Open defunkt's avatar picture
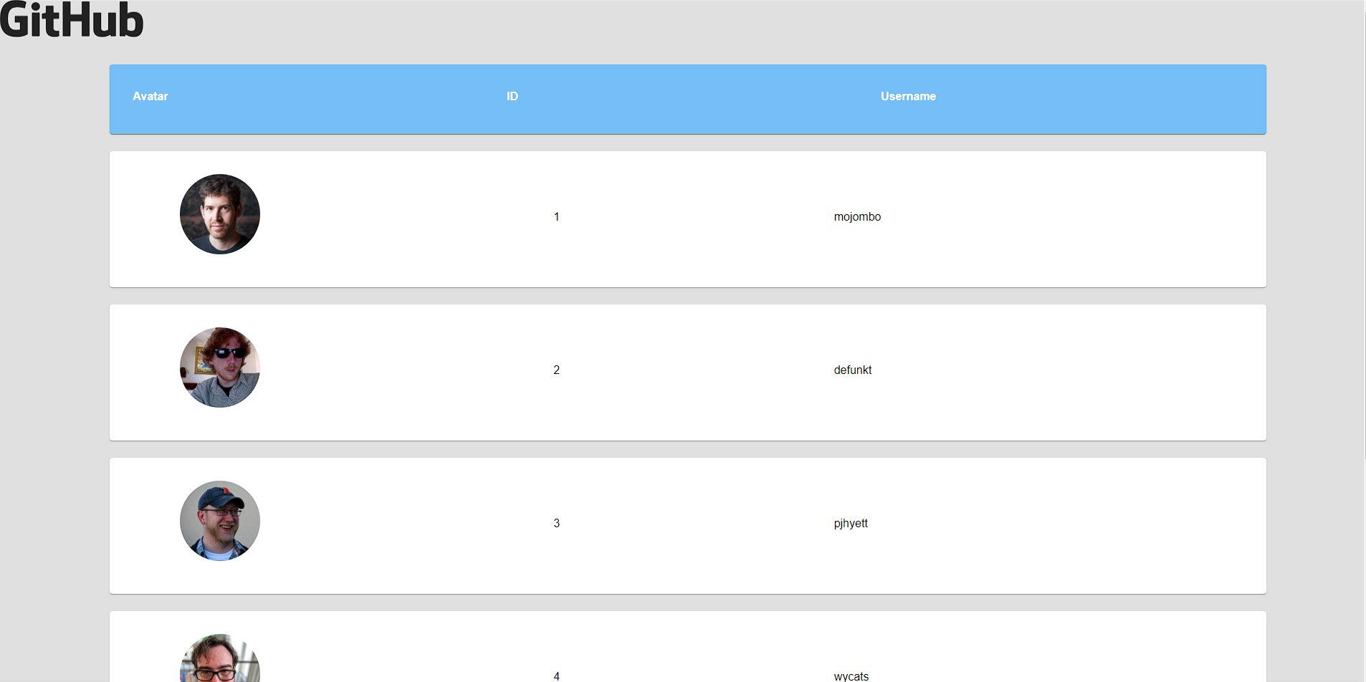 (x=220, y=368)
